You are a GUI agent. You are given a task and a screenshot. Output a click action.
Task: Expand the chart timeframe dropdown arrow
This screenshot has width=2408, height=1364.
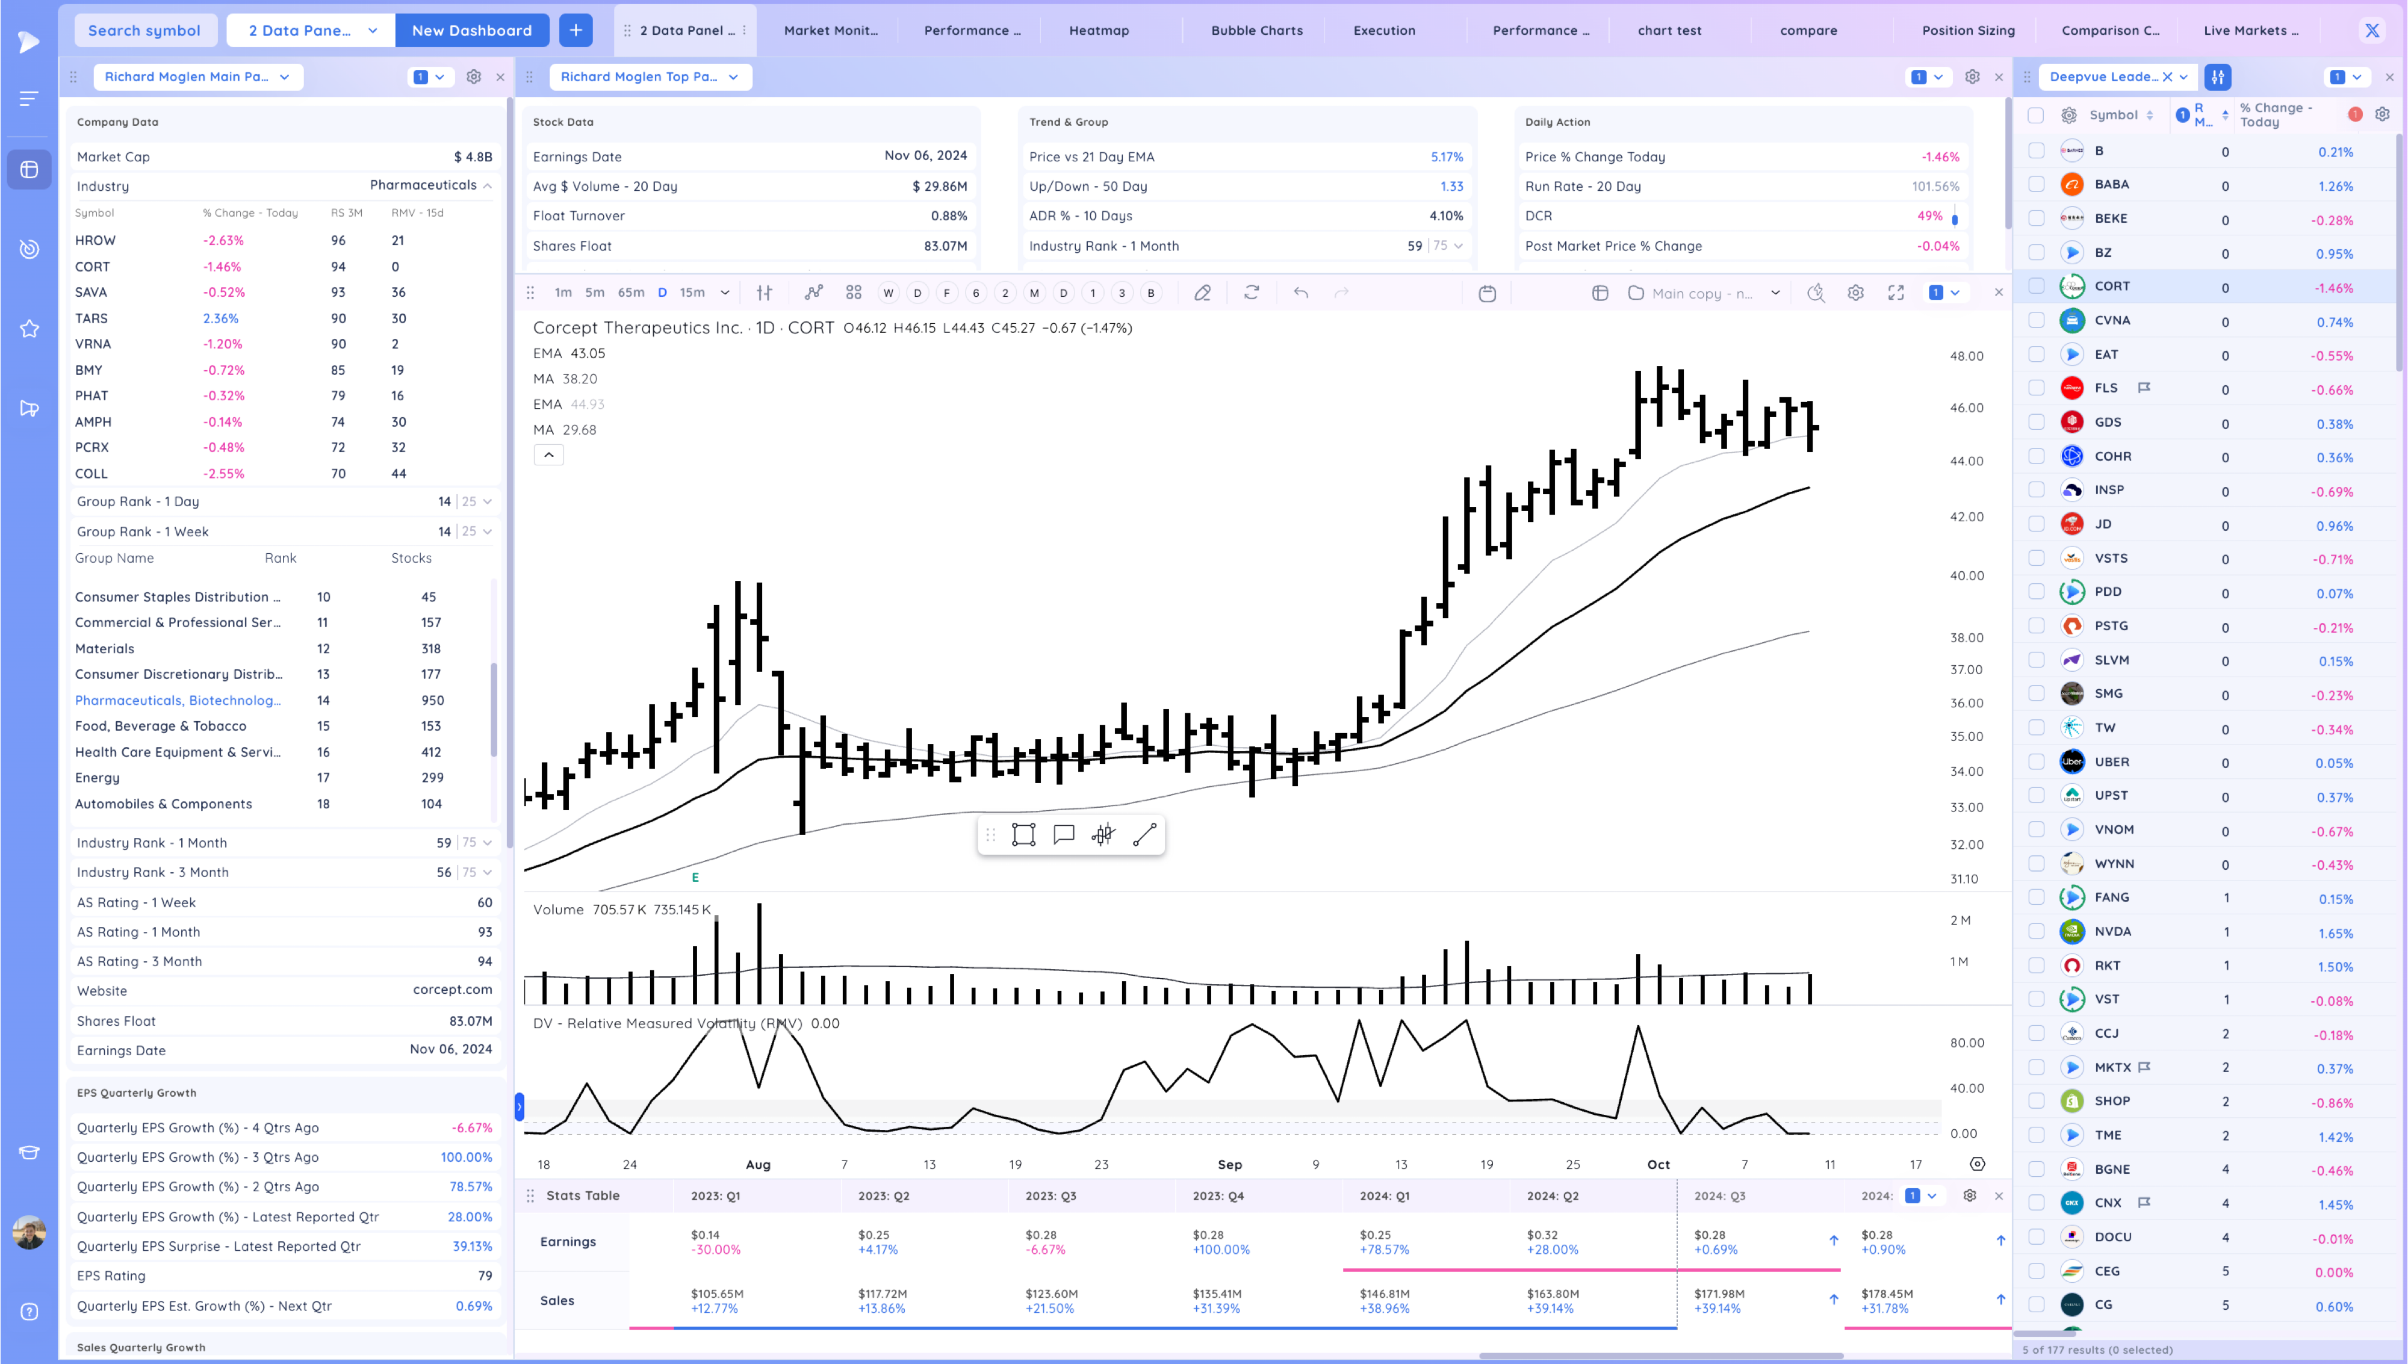[x=724, y=293]
